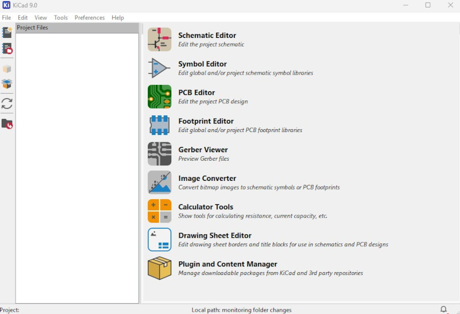The width and height of the screenshot is (460, 314).
Task: Click the PCB Editor title text
Action: [x=197, y=92]
